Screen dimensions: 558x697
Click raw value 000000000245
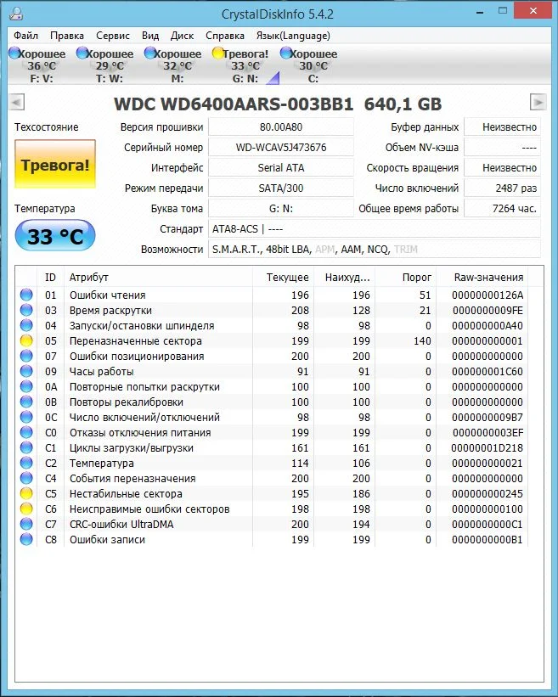488,494
